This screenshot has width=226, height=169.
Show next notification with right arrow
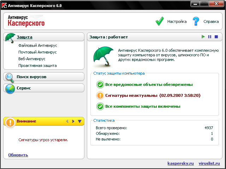[73, 121]
